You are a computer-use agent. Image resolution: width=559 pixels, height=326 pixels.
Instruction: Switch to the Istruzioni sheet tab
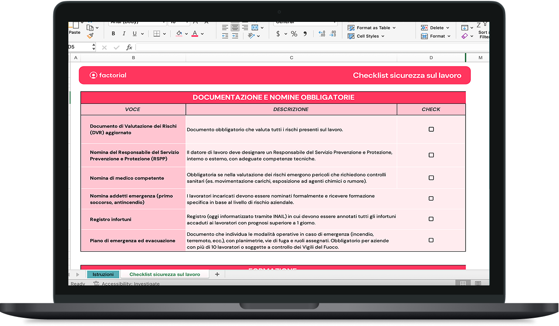(x=103, y=274)
